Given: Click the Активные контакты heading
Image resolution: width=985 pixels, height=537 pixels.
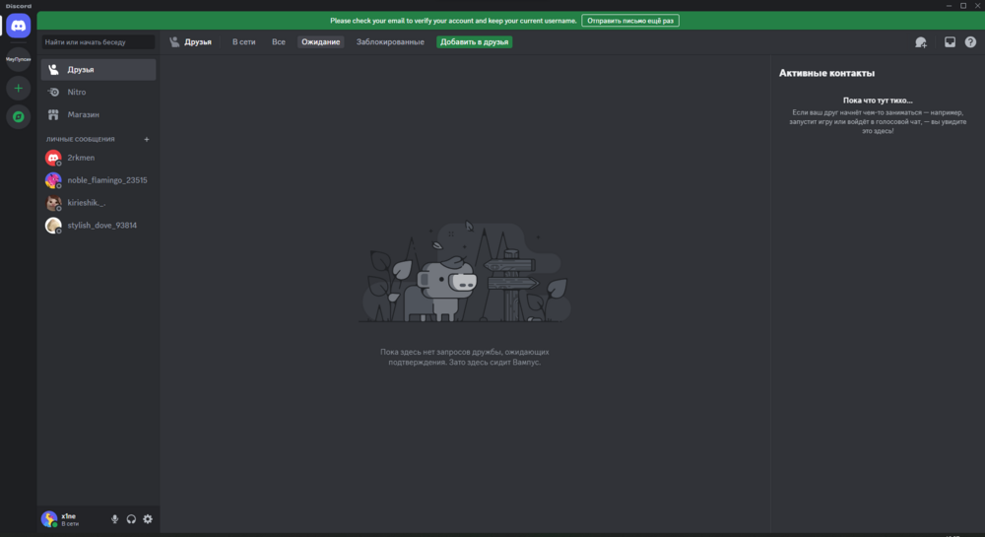Looking at the screenshot, I should tap(826, 74).
